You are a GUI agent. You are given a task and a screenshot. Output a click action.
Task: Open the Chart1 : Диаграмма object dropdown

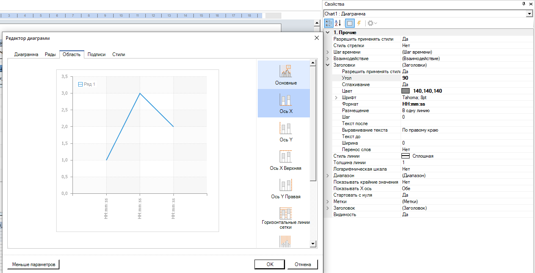pyautogui.click(x=529, y=13)
